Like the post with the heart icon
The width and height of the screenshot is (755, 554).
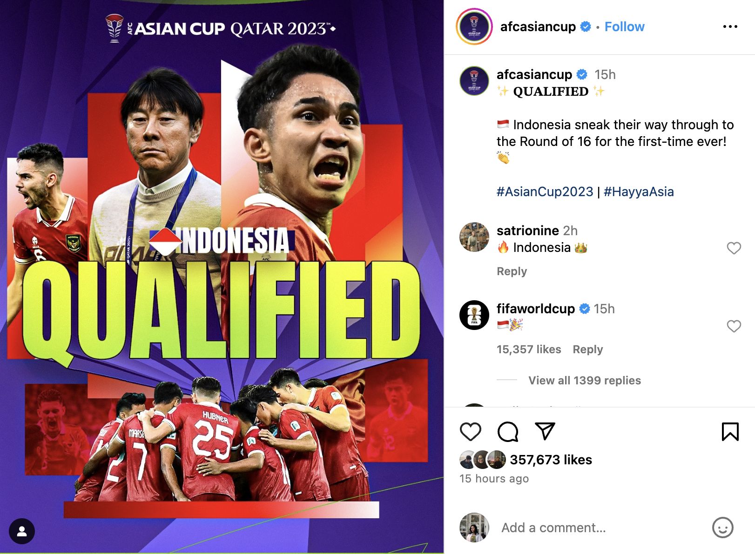(x=470, y=432)
